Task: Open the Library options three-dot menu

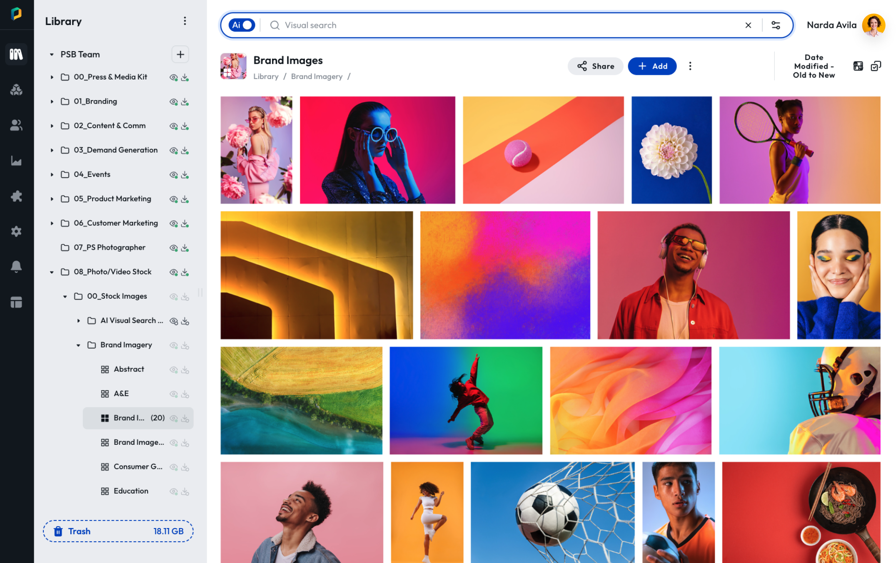Action: pos(185,21)
